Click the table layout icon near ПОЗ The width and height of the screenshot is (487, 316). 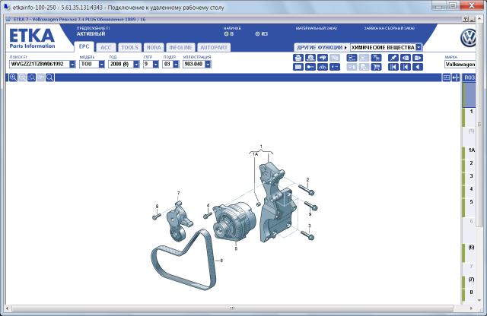(447, 77)
